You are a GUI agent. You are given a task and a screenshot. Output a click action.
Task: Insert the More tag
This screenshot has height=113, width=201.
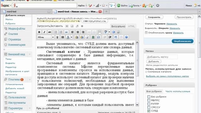(x=100, y=32)
